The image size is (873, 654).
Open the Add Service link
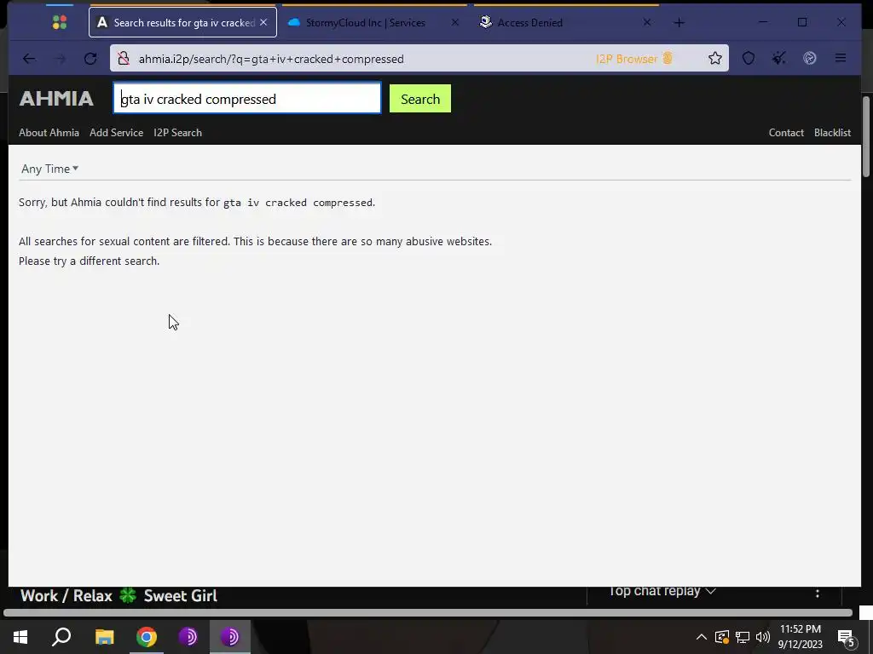pos(116,132)
